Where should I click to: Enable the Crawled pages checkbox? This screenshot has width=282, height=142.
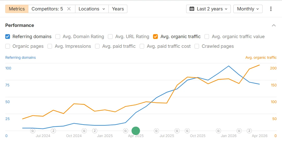click(197, 46)
